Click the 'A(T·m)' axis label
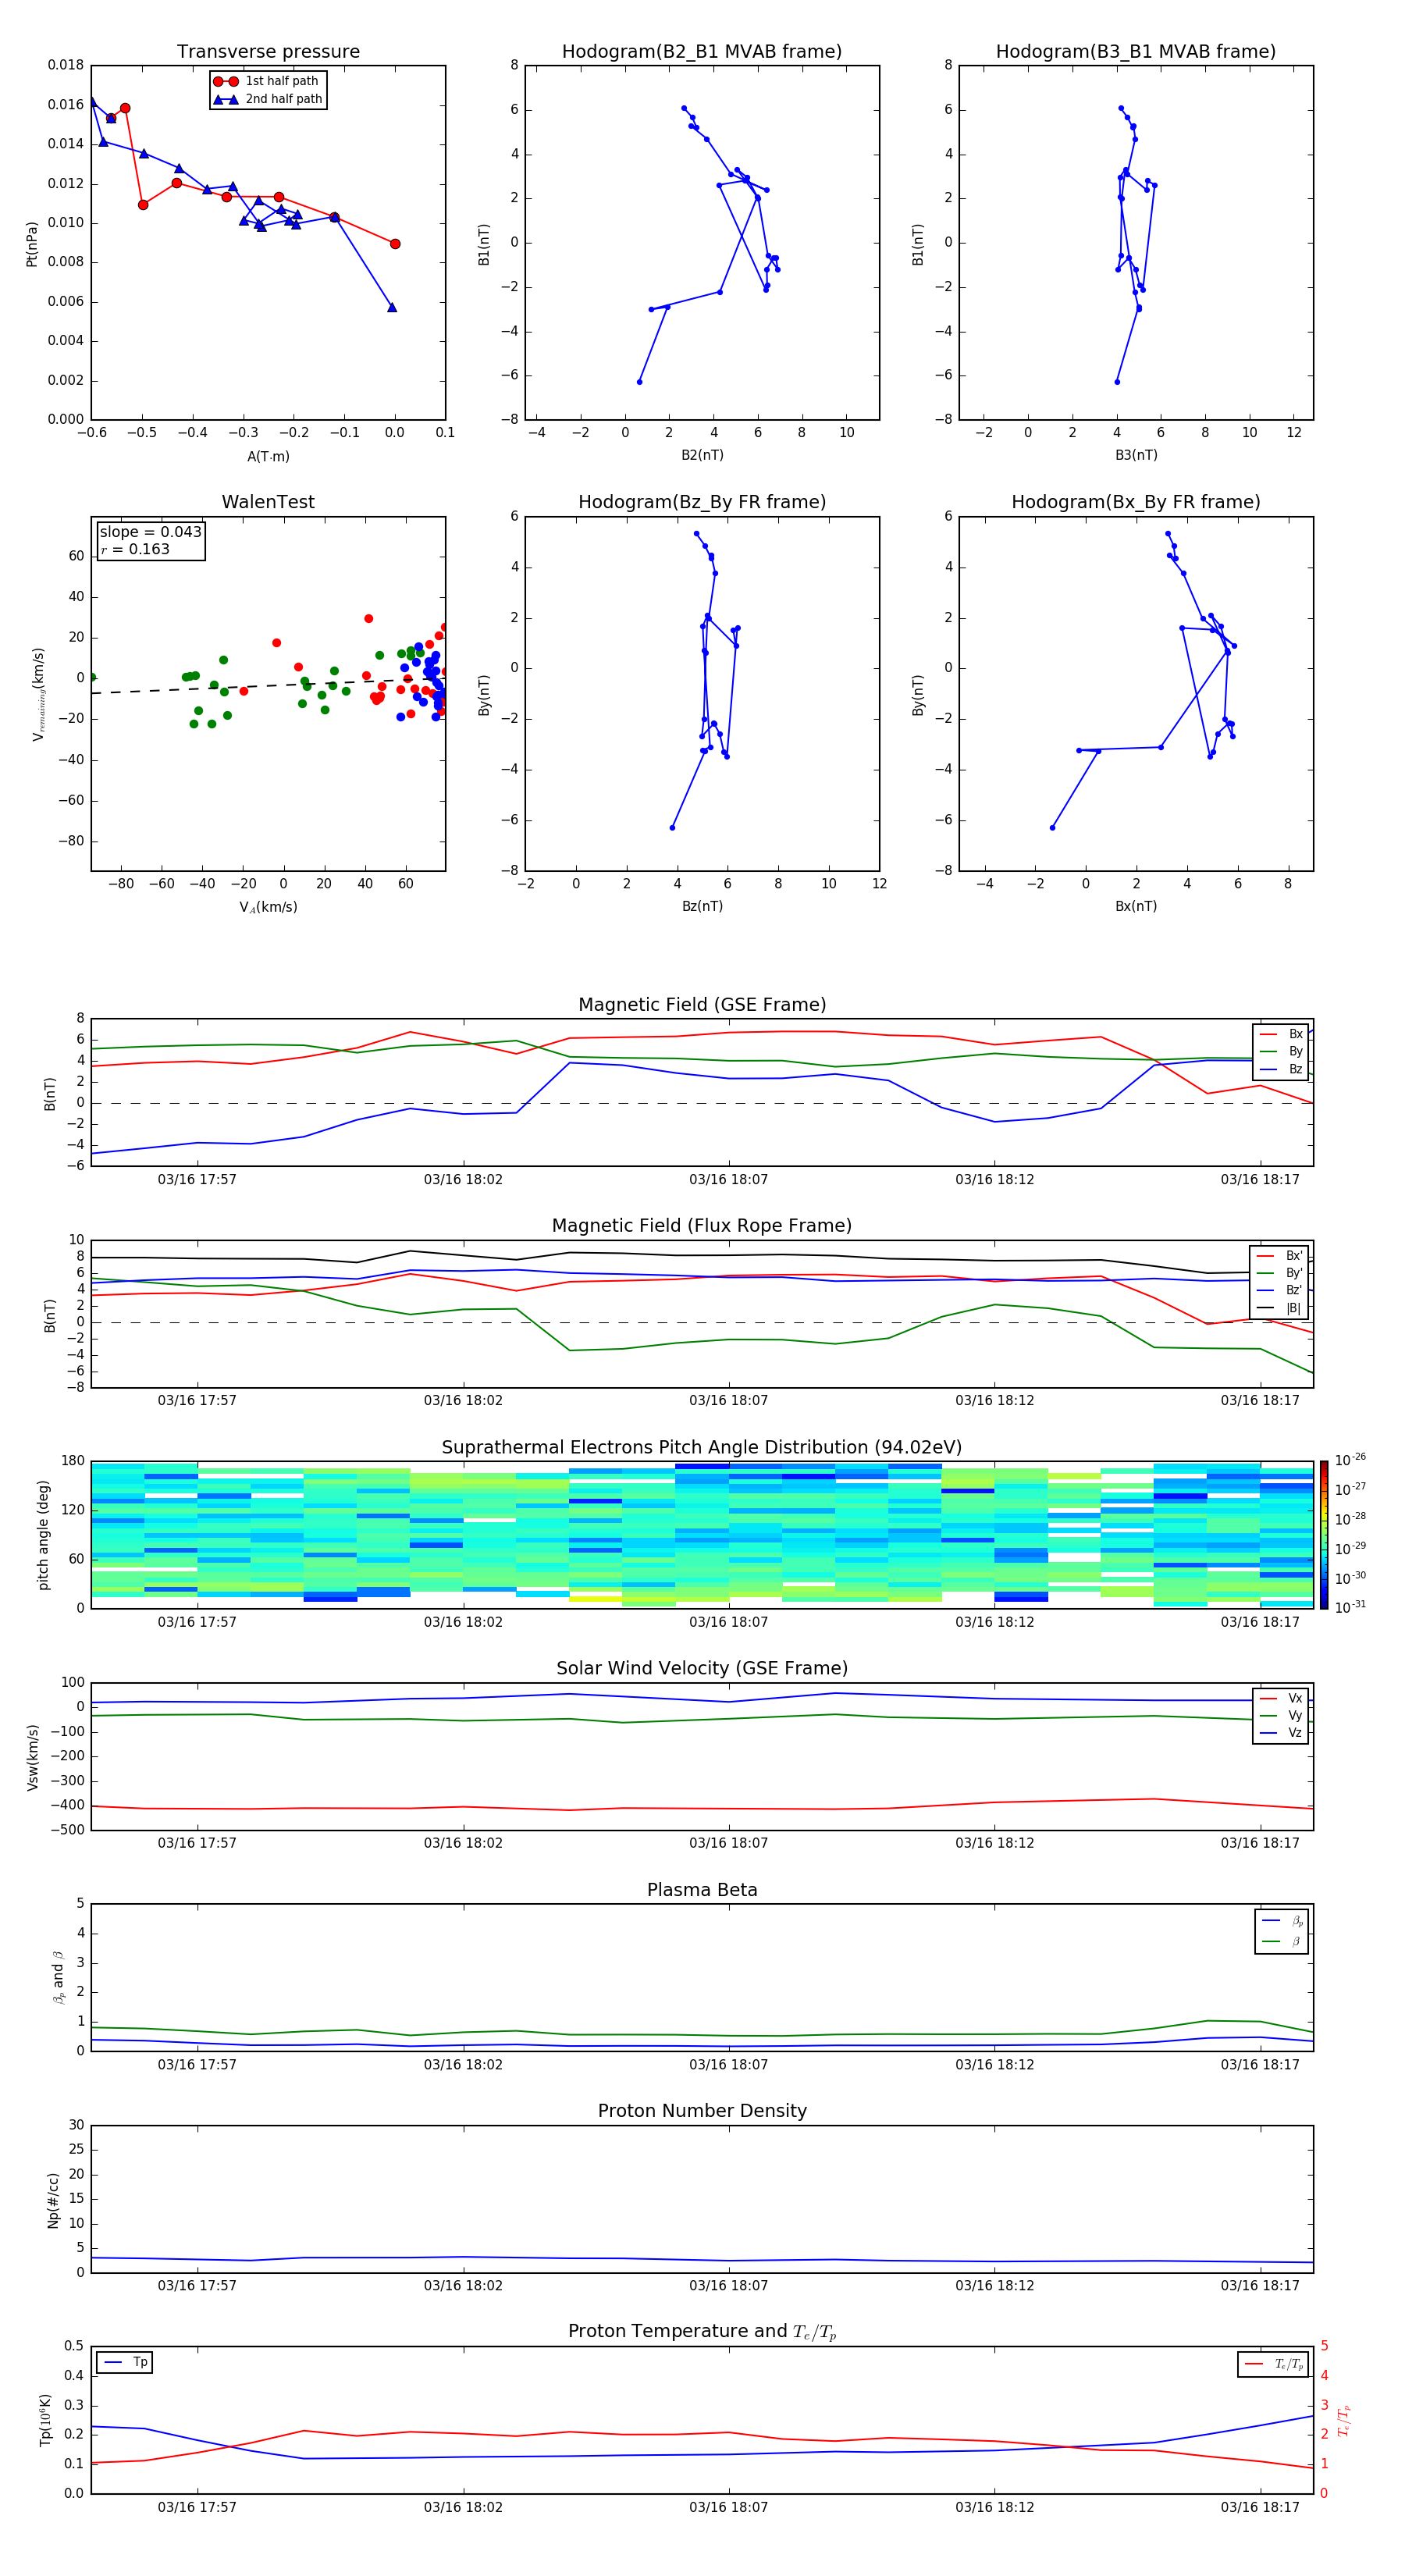The image size is (1405, 2576). click(x=268, y=457)
